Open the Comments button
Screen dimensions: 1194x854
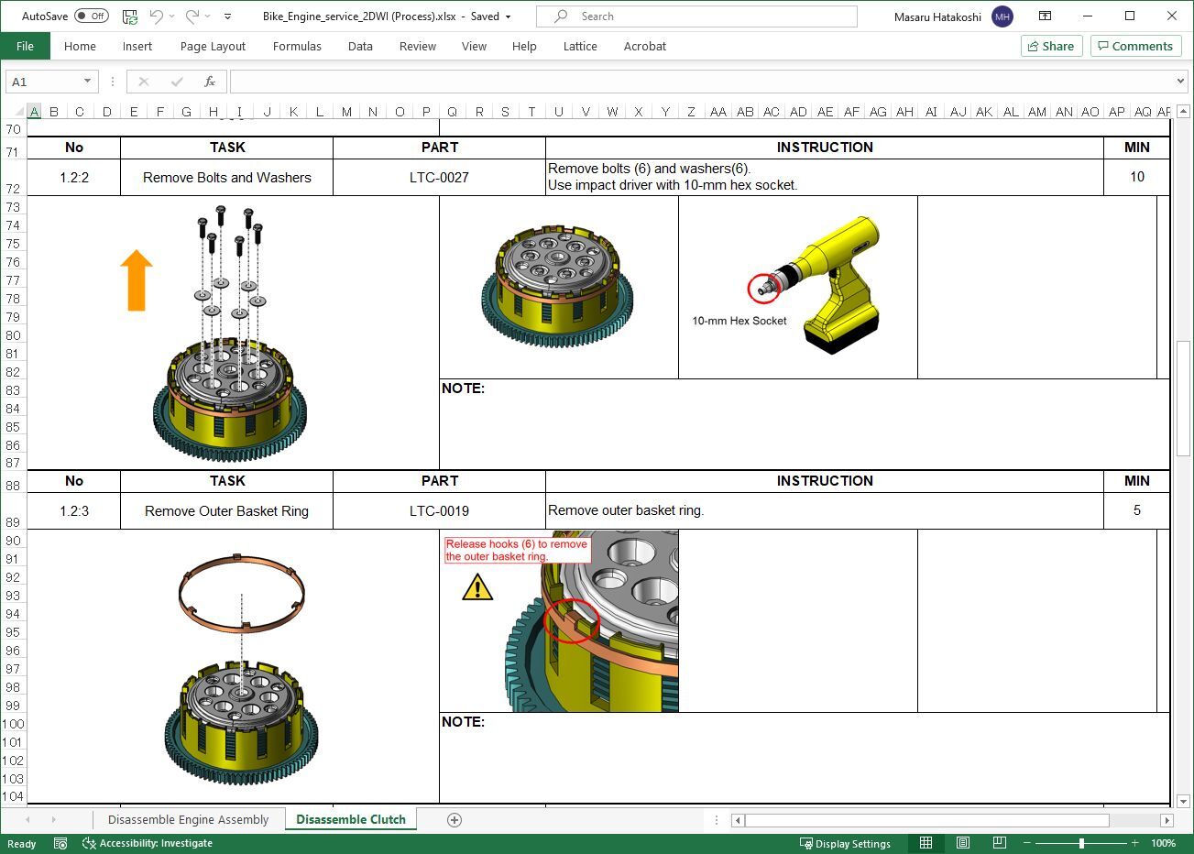point(1134,46)
